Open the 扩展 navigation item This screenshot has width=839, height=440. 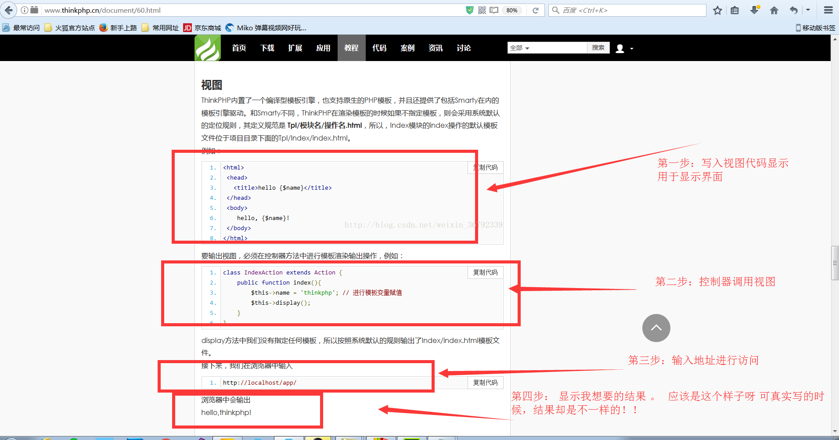coord(295,48)
